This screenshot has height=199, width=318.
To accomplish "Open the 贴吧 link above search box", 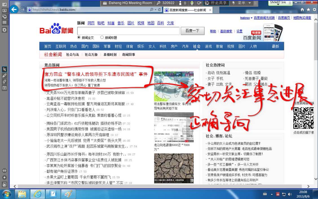I will coord(101,23).
